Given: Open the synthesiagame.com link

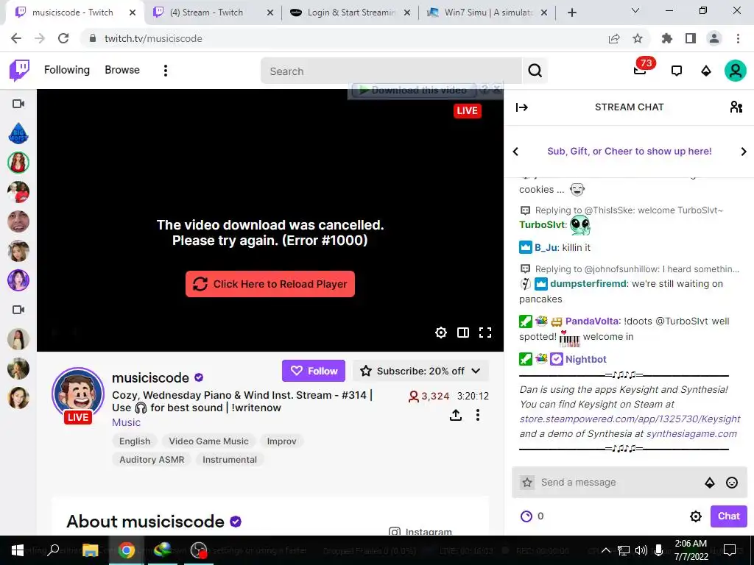Looking at the screenshot, I should coord(691,434).
